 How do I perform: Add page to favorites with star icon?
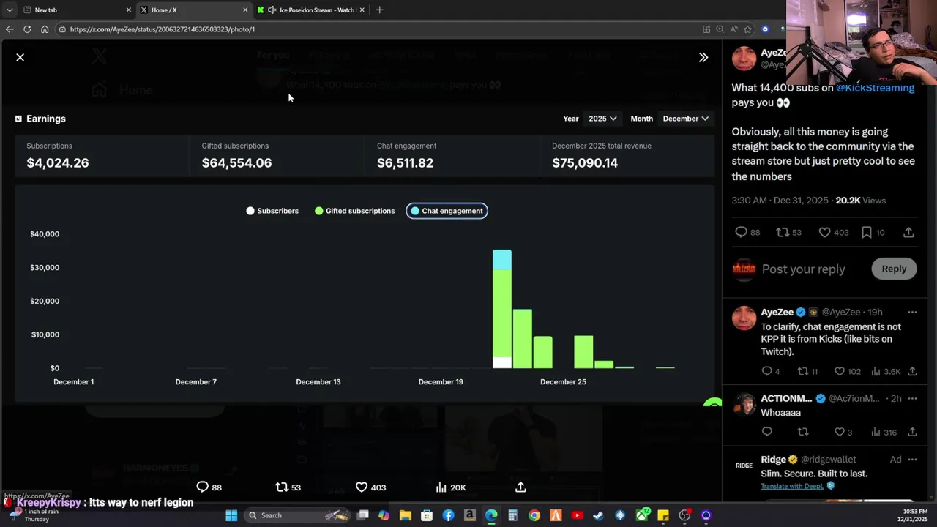pos(747,29)
